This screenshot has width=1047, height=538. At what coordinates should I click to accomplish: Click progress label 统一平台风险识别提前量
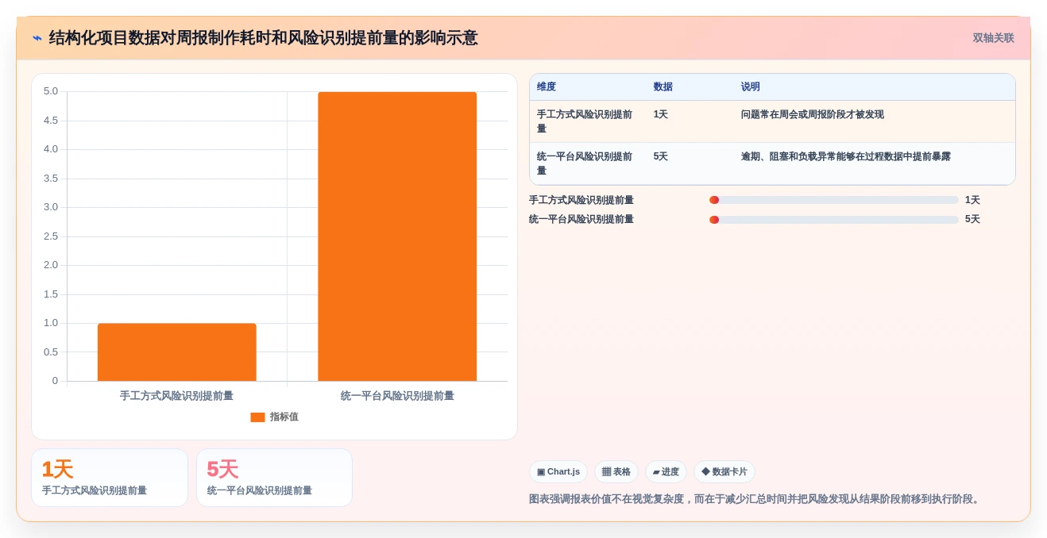tap(581, 220)
